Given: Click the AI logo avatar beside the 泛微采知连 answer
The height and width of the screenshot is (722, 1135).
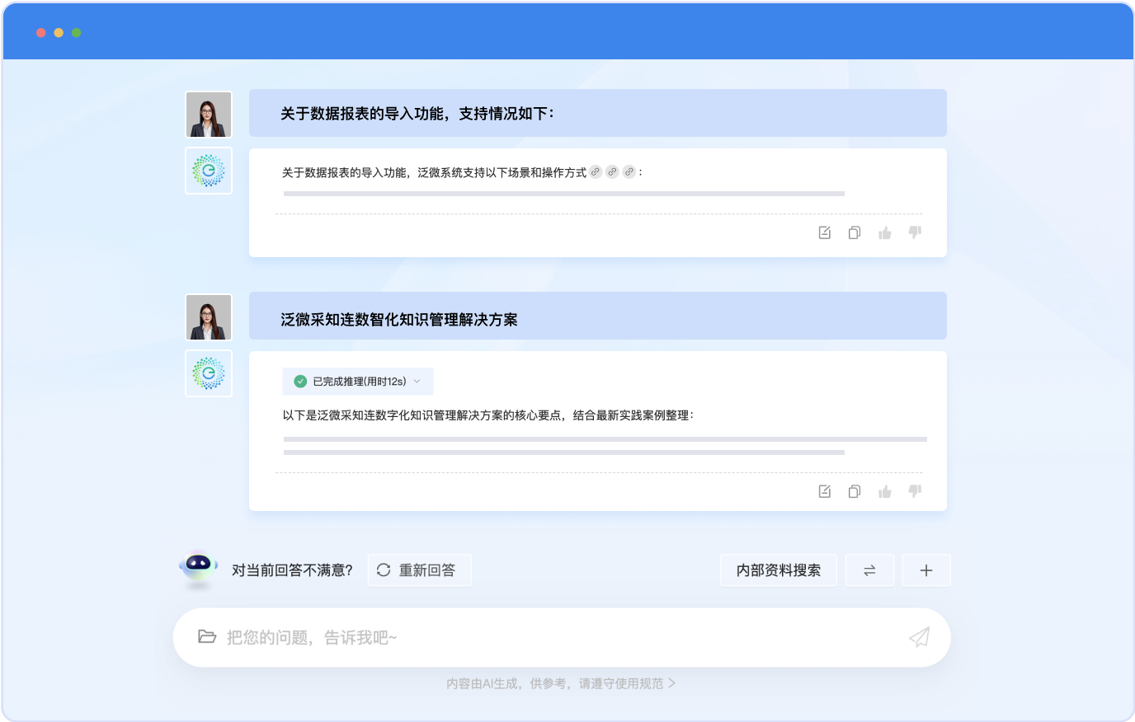Looking at the screenshot, I should pos(209,373).
